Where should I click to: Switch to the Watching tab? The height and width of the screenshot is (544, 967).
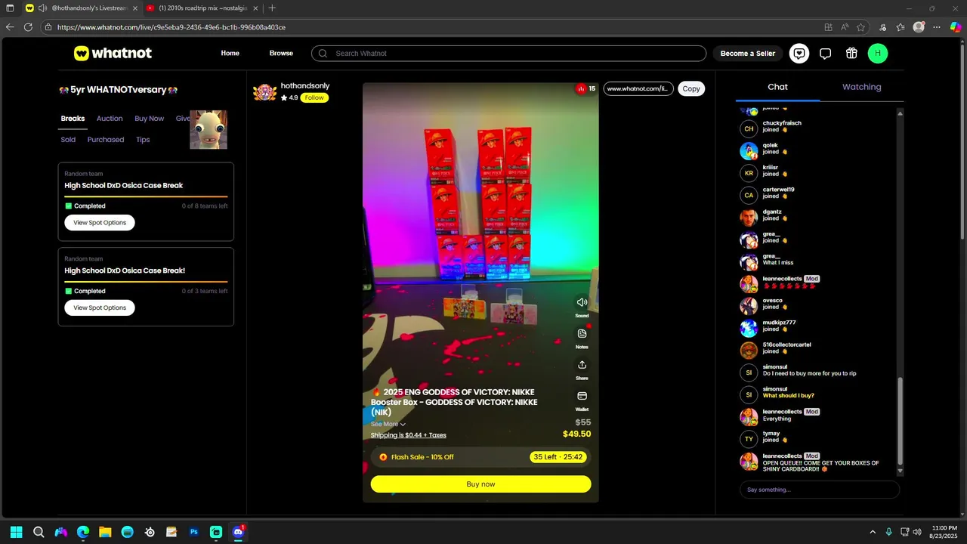click(862, 87)
